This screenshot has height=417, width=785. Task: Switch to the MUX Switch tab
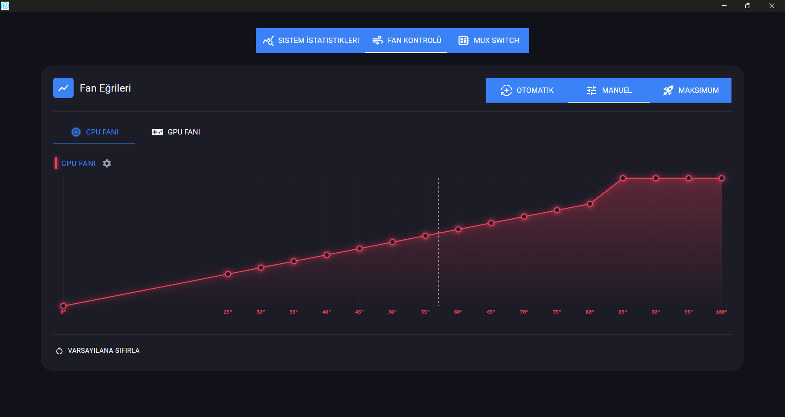click(488, 40)
